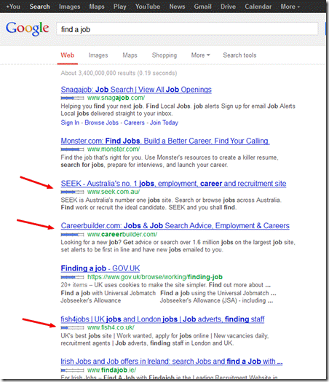329x382 pixels.
Task: Open Search tools
Action: [239, 55]
